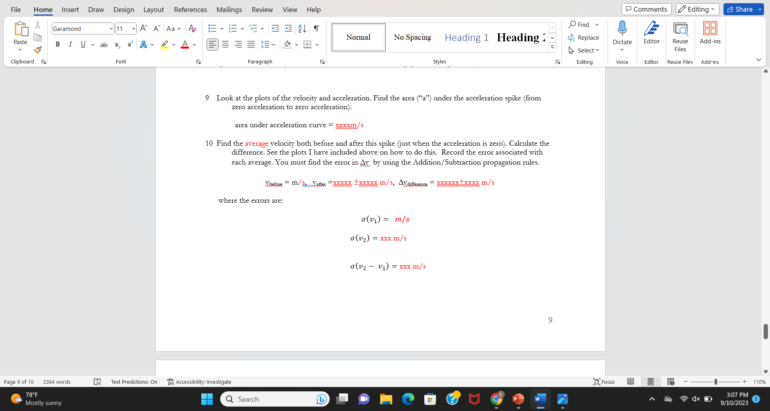Switch to the References tab
The image size is (770, 411).
point(190,10)
